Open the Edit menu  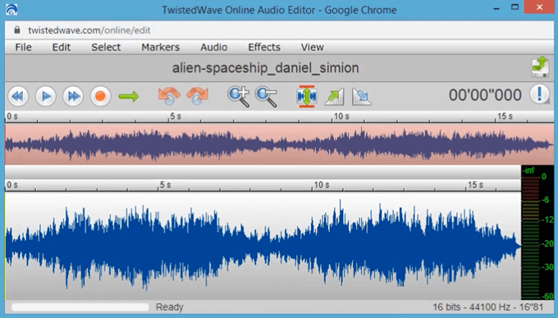(62, 48)
